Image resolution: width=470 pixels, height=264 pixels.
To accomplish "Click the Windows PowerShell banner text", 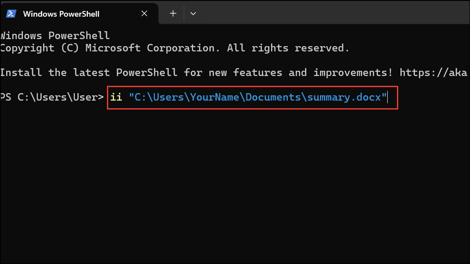I will tap(55, 35).
